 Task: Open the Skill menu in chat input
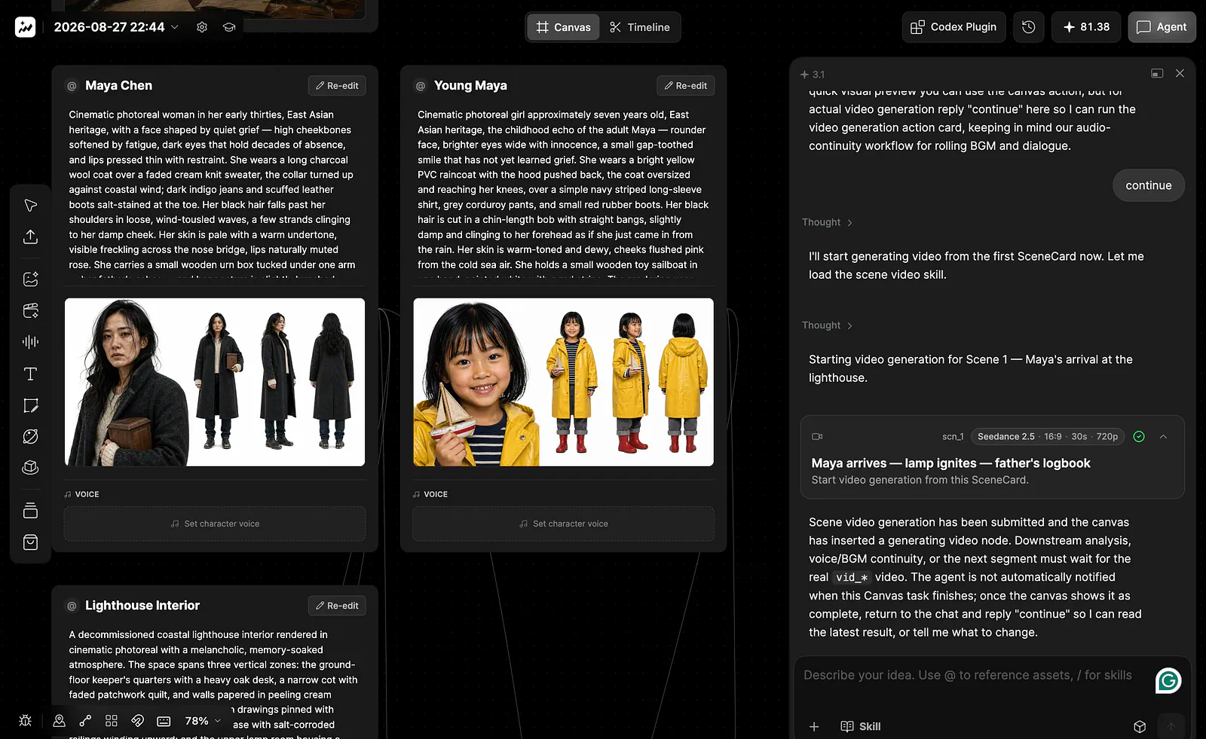(861, 726)
